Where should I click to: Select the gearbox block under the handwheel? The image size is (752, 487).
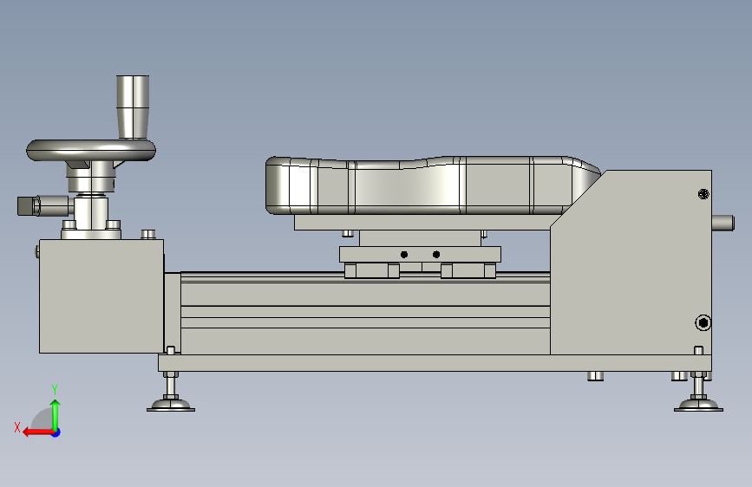click(101, 296)
